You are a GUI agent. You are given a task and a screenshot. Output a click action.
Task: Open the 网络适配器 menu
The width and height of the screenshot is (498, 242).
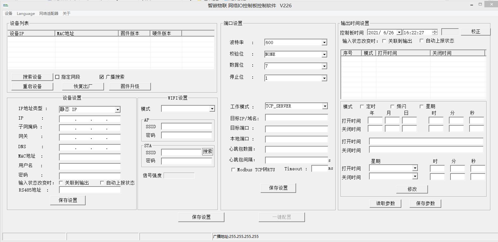coord(49,14)
